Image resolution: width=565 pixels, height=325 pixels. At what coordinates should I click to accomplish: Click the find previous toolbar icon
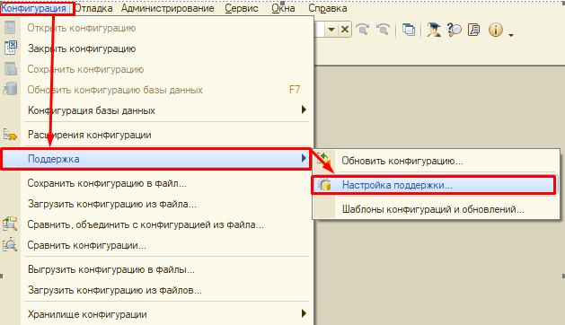point(383,30)
